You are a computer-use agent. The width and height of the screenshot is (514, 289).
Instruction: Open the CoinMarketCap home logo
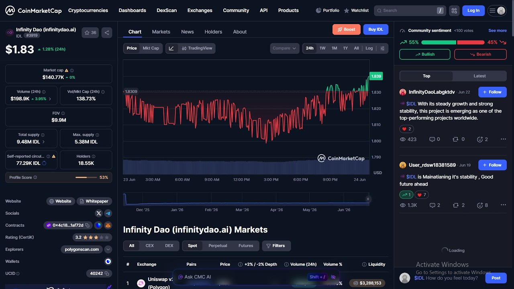pyautogui.click(x=33, y=10)
